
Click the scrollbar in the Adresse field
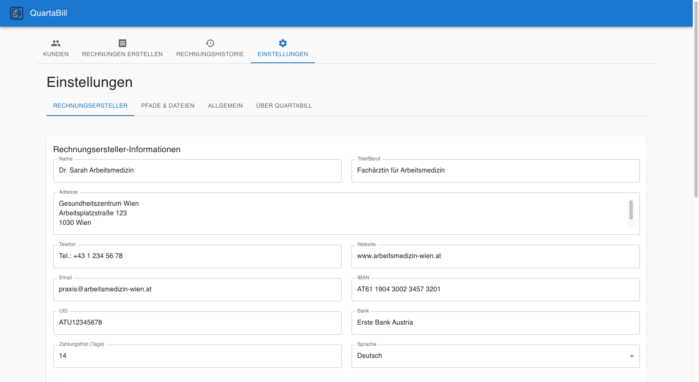point(631,213)
